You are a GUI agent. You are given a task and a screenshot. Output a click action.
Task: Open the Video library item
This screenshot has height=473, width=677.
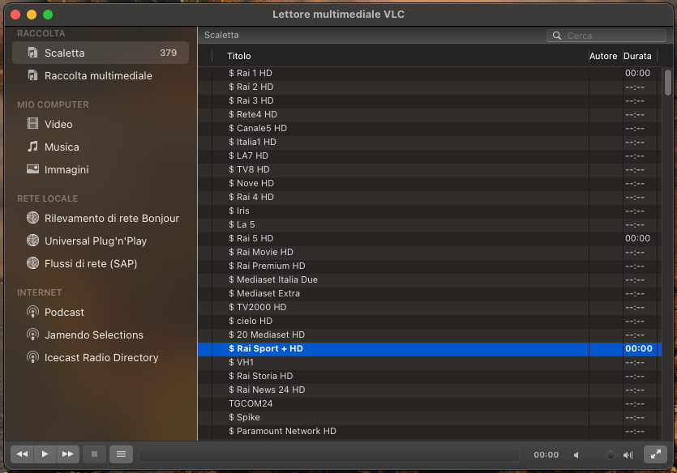pyautogui.click(x=101, y=124)
